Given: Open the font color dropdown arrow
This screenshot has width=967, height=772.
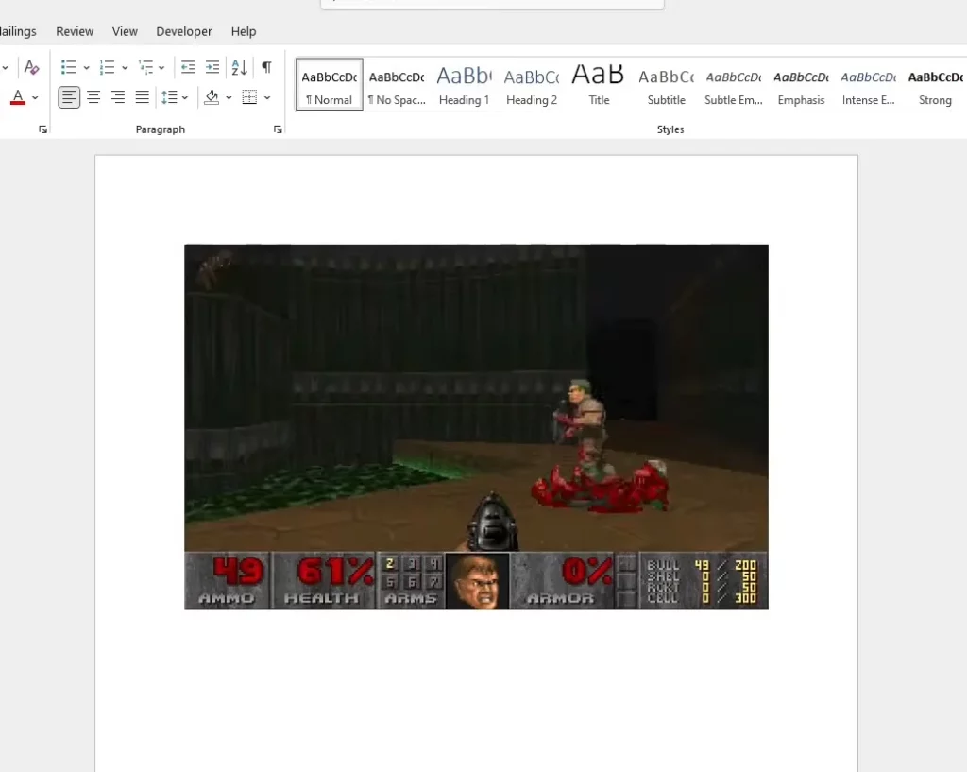Looking at the screenshot, I should [x=35, y=97].
